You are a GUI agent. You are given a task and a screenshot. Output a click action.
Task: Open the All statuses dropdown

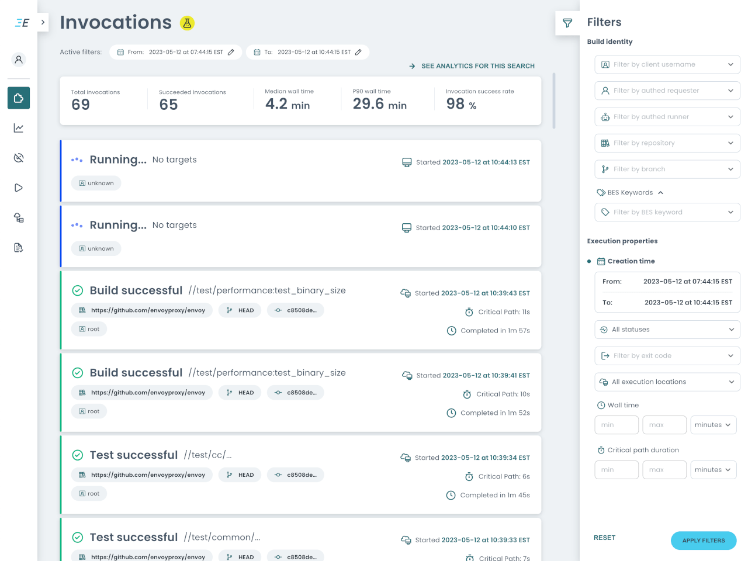tap(667, 329)
